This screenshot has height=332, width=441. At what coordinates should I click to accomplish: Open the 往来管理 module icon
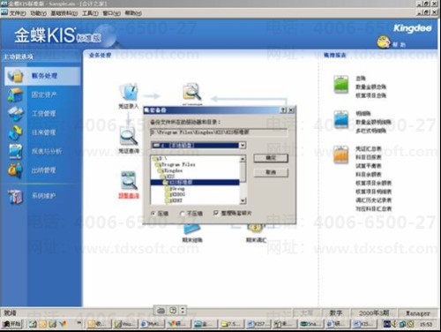(x=15, y=132)
